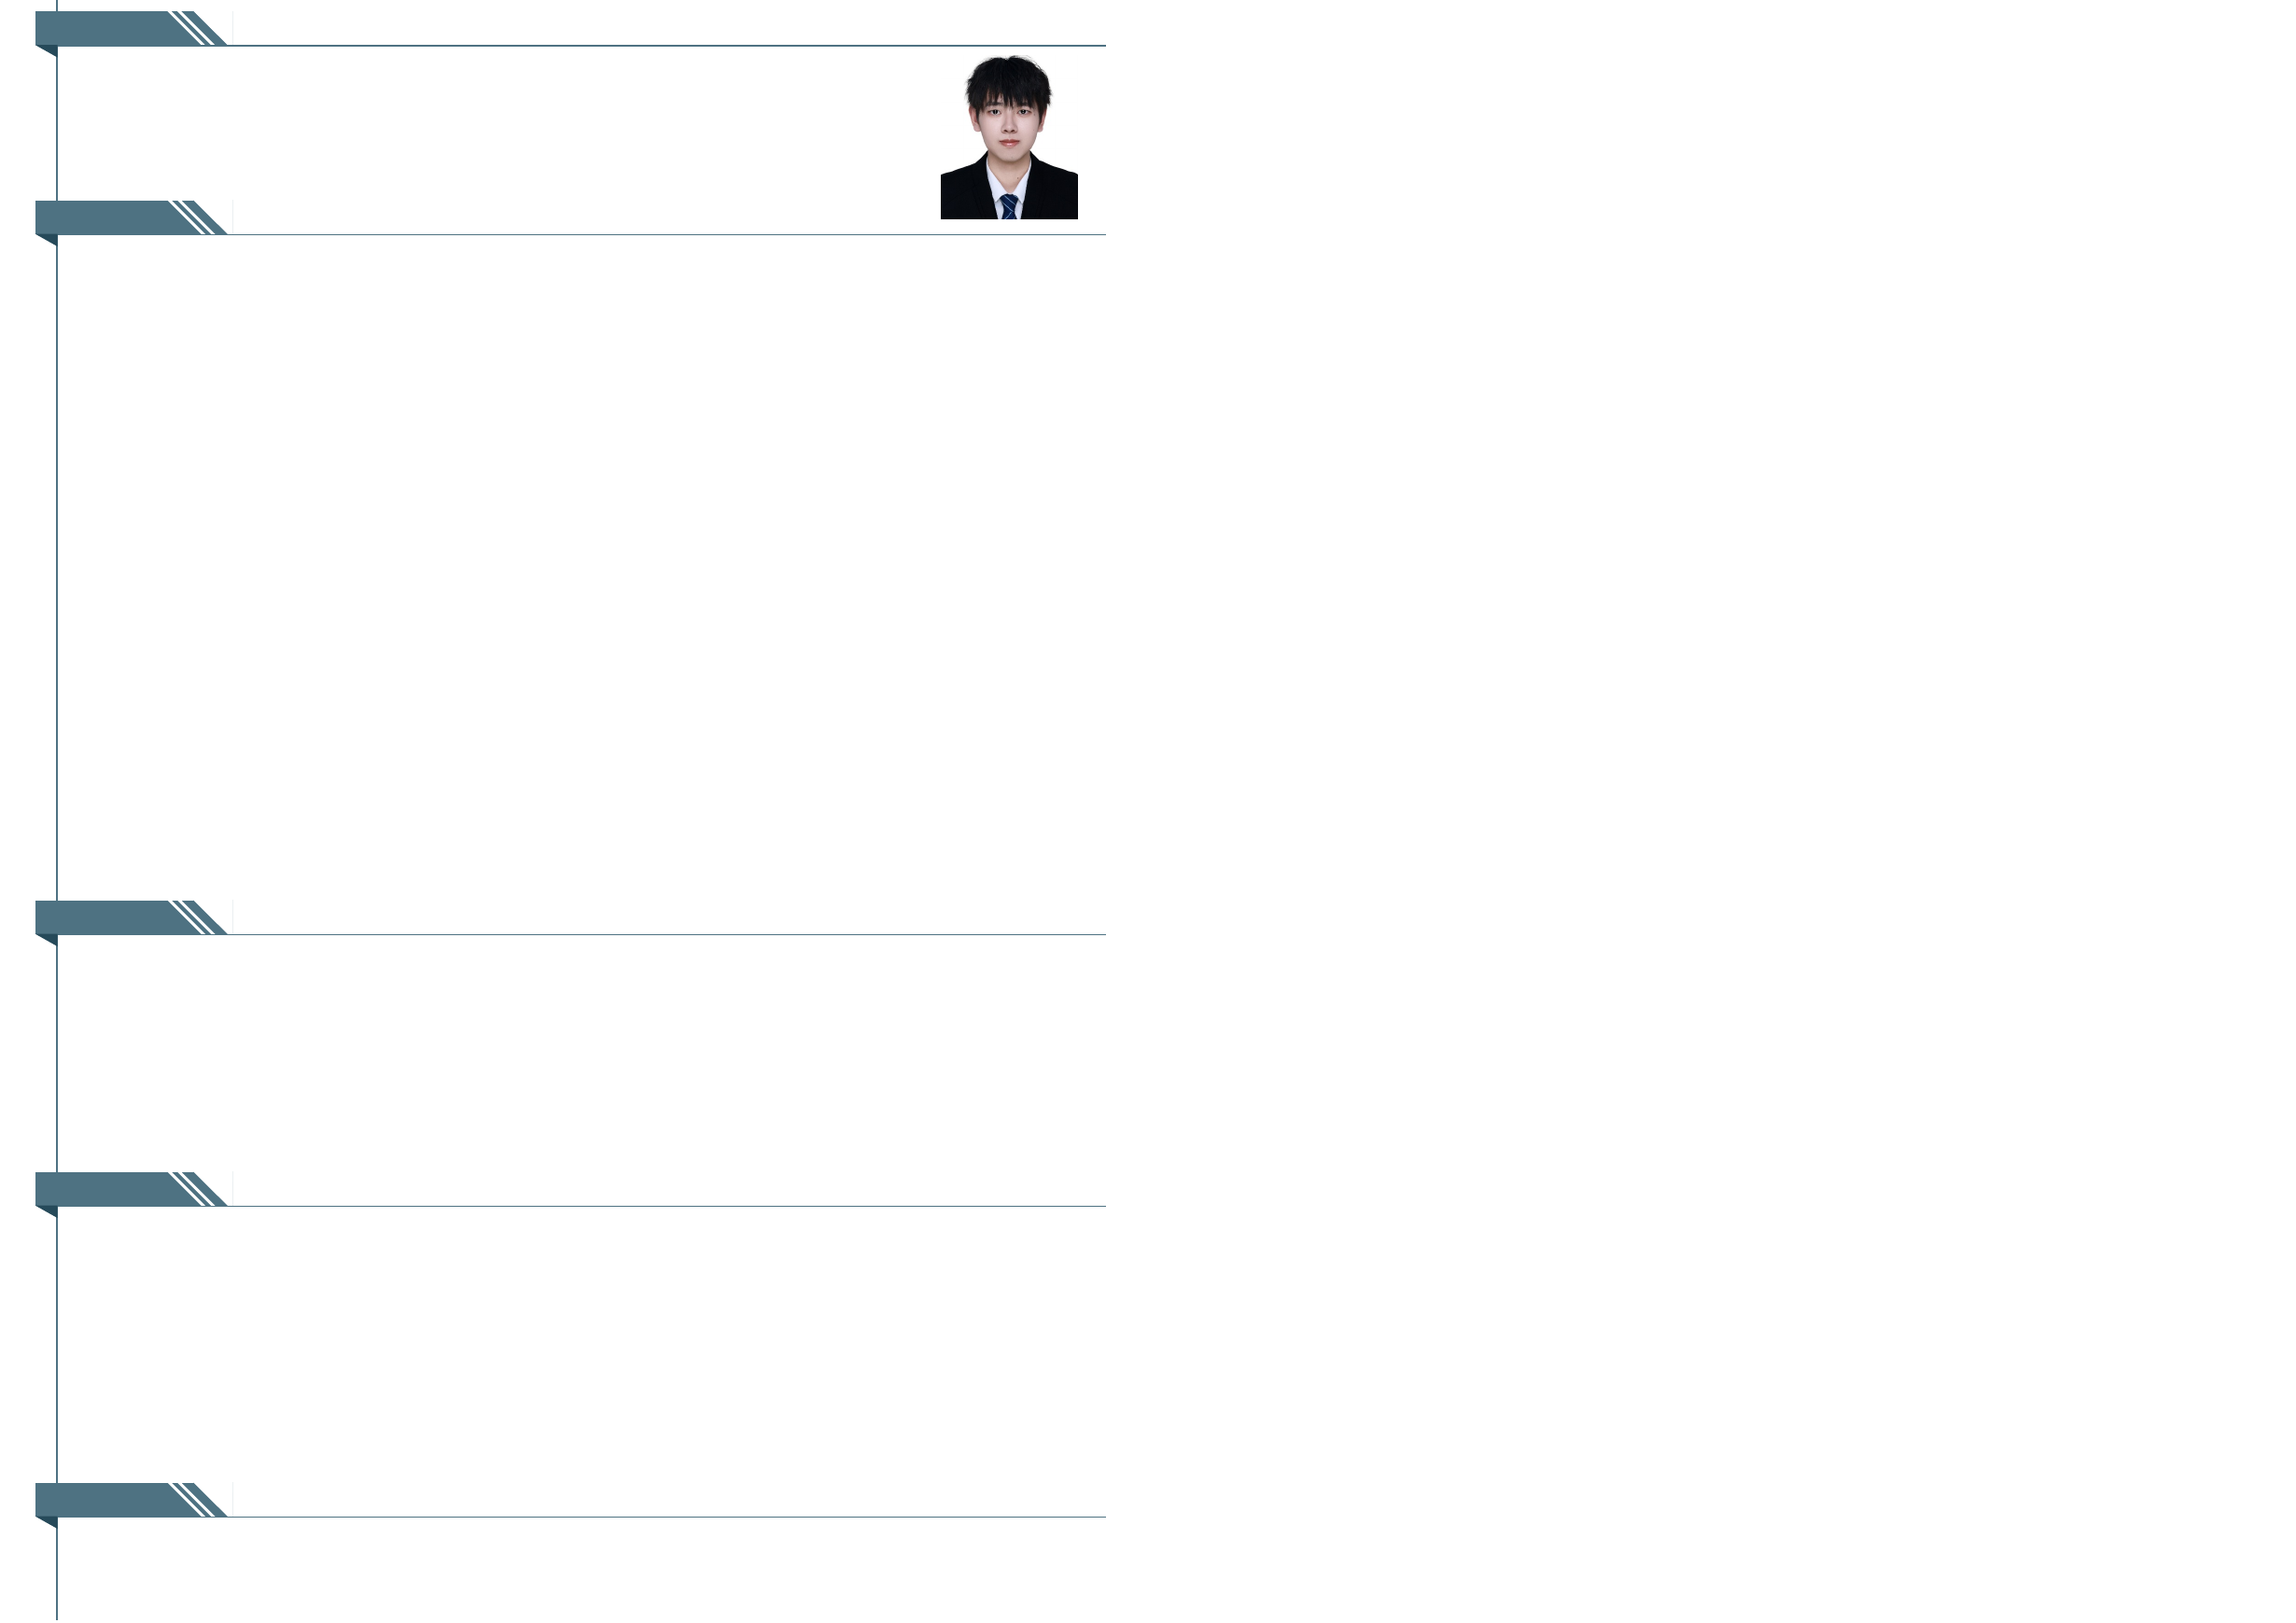
Task: Click dark fold triangle under the third banner
Action: click(x=49, y=939)
